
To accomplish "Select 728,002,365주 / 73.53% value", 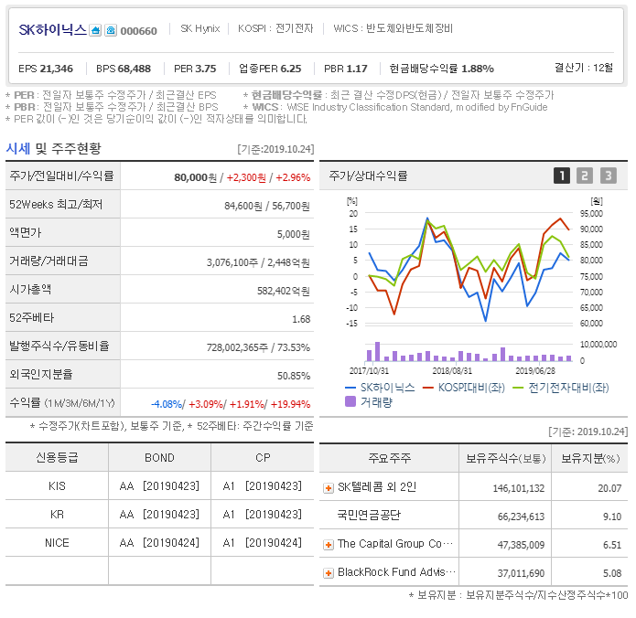I will [x=258, y=347].
